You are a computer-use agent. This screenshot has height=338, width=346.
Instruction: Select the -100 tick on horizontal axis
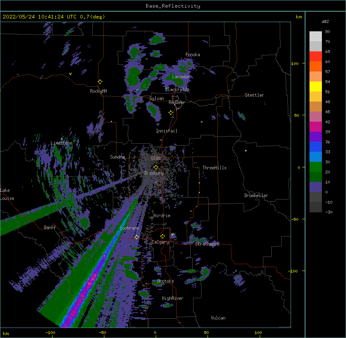coord(50,333)
